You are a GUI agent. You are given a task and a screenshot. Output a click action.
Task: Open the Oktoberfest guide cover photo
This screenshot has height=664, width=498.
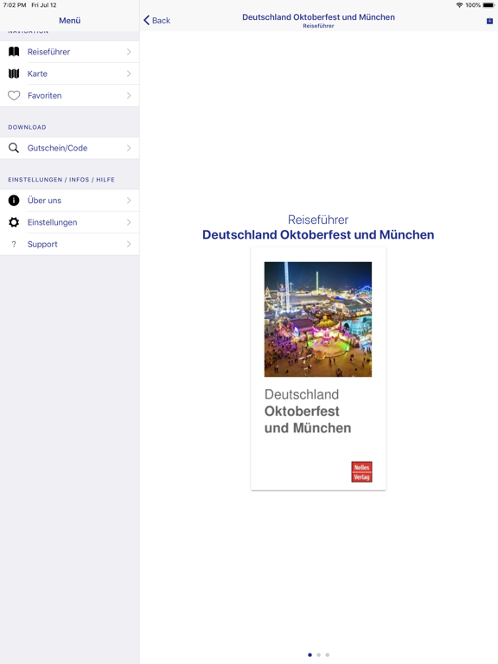(x=318, y=319)
